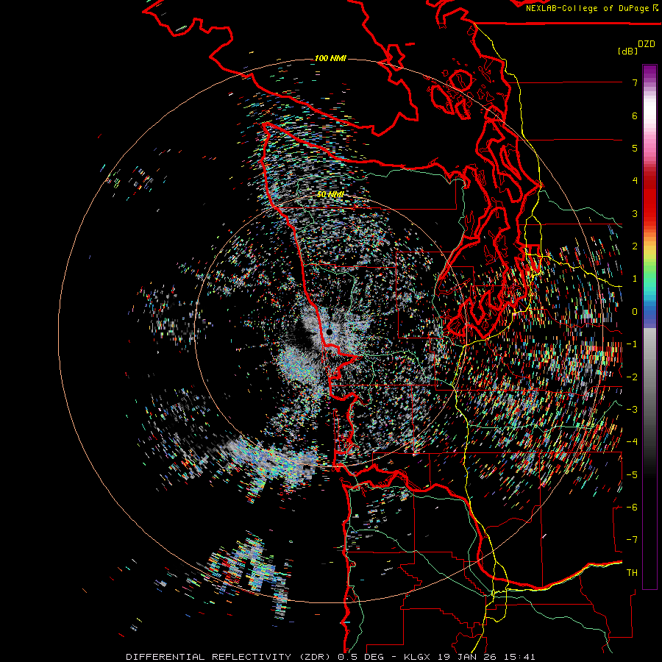
Task: Click the 6 value on color scale
Action: point(635,115)
